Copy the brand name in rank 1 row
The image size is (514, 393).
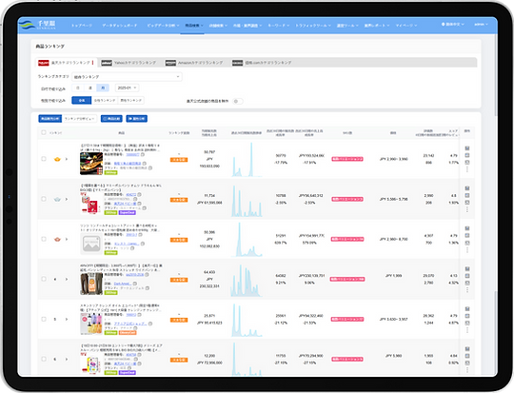[x=150, y=167]
